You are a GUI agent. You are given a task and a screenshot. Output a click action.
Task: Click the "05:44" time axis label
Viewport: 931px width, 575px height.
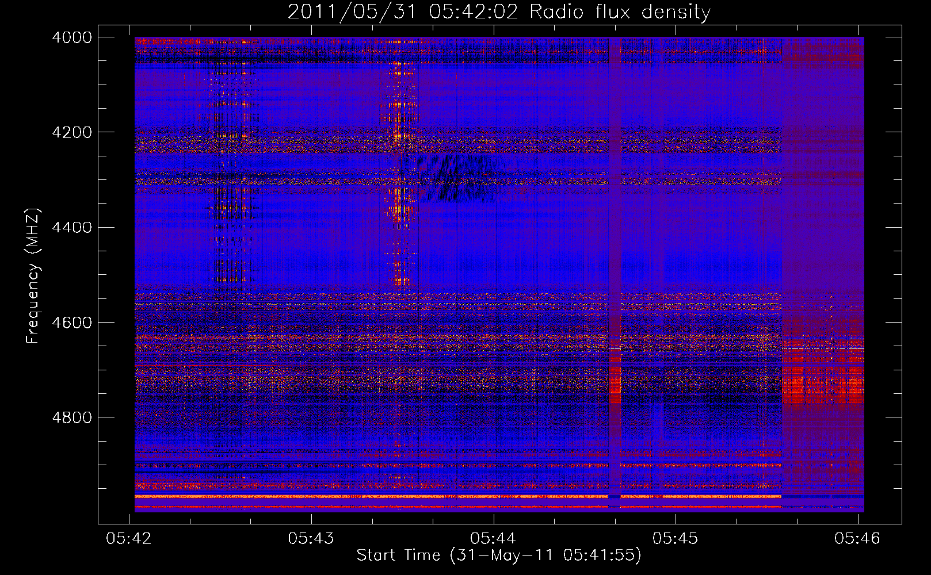493,538
